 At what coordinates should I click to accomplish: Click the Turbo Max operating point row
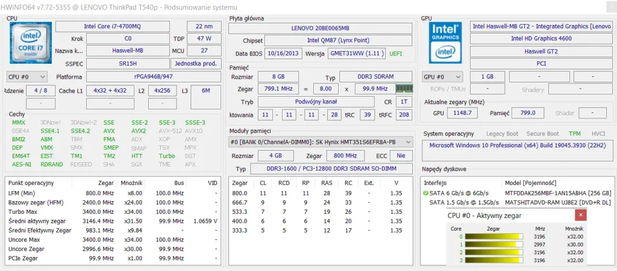(x=113, y=212)
